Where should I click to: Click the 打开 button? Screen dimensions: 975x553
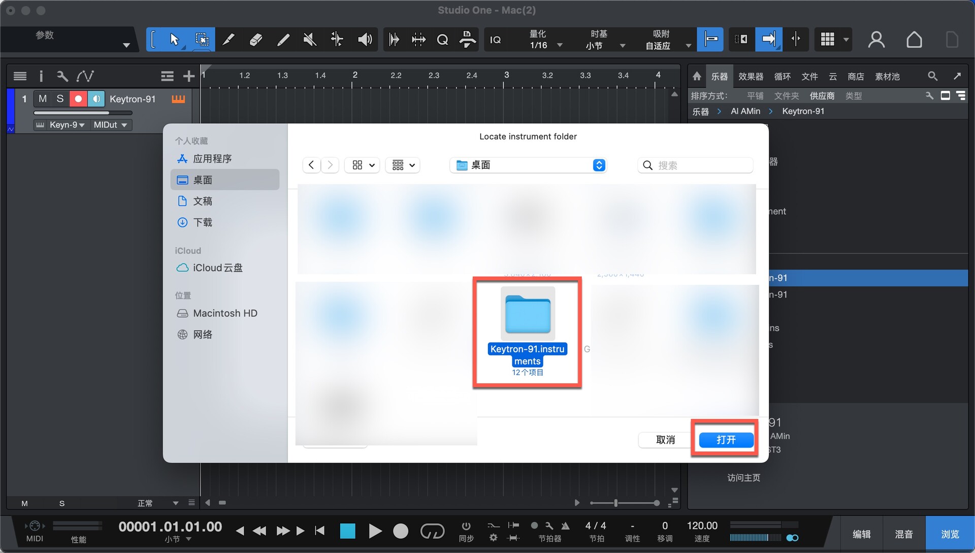tap(726, 440)
